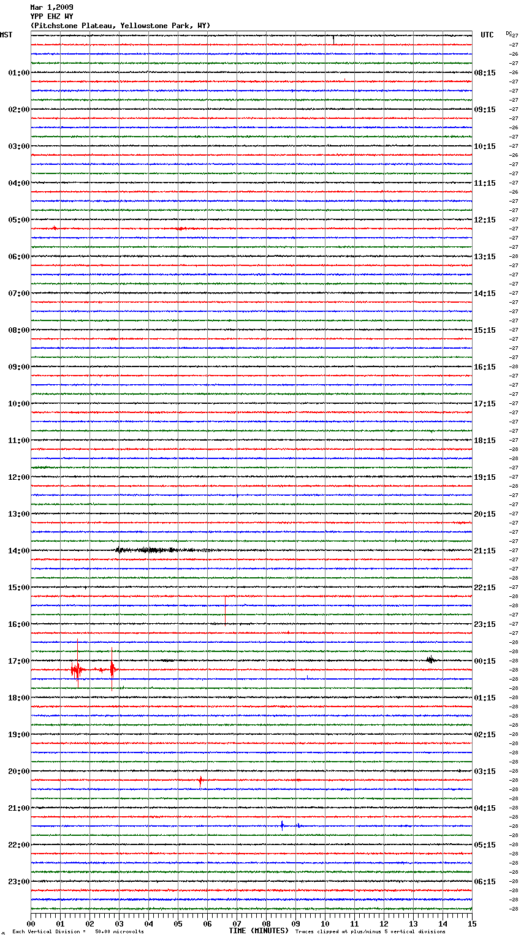Click minute tick label 12 on the x-axis
This screenshot has width=521, height=940.
(384, 923)
